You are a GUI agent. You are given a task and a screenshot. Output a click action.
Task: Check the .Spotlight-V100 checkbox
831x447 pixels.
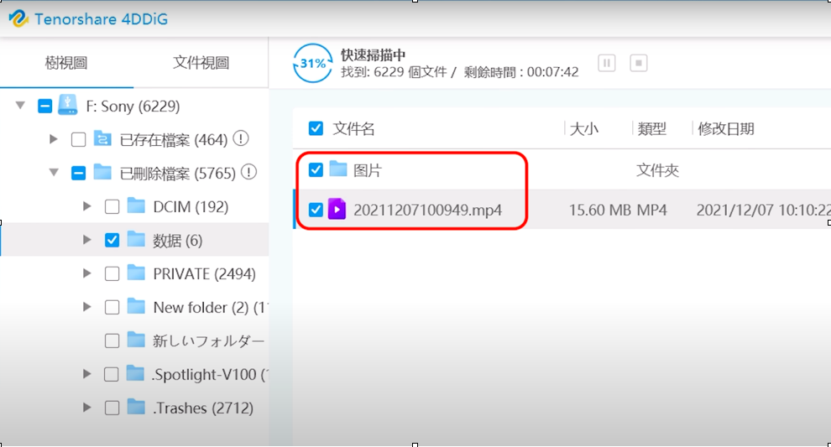coord(112,374)
